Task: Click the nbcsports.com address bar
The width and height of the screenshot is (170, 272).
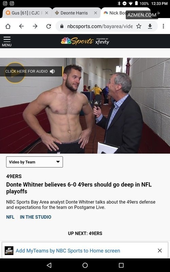Action: tap(99, 26)
